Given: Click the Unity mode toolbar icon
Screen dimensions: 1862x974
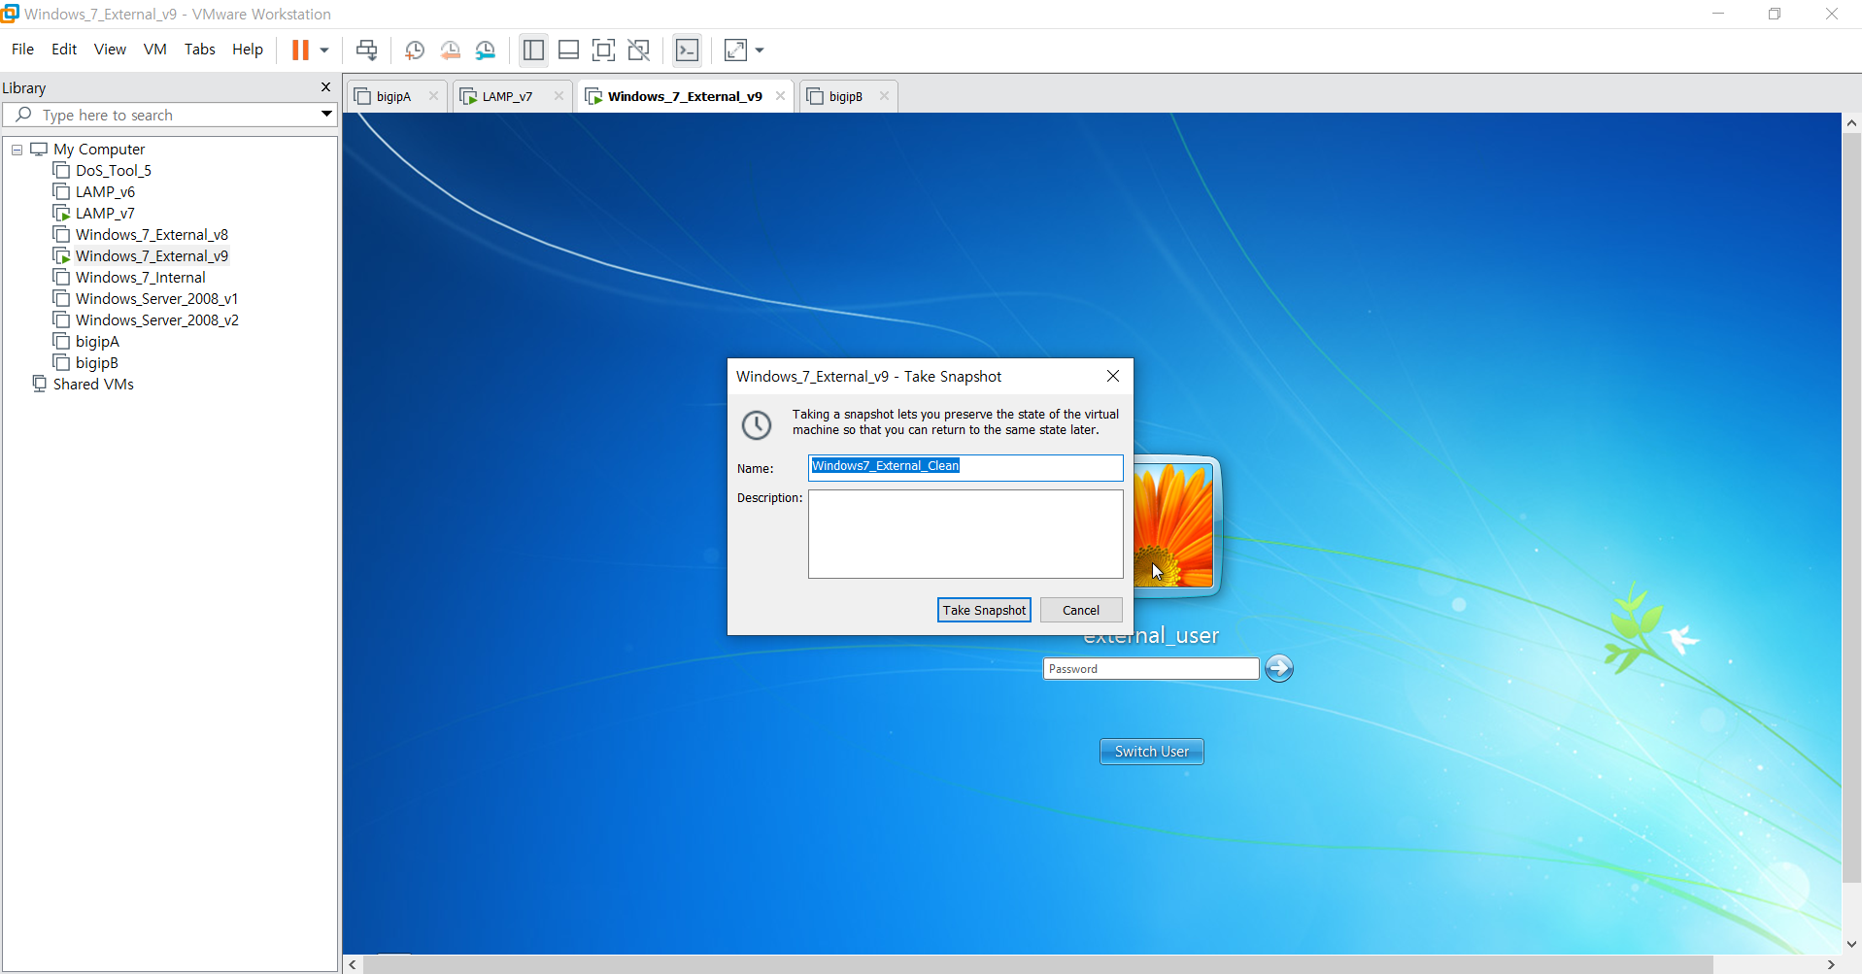Looking at the screenshot, I should pyautogui.click(x=639, y=50).
